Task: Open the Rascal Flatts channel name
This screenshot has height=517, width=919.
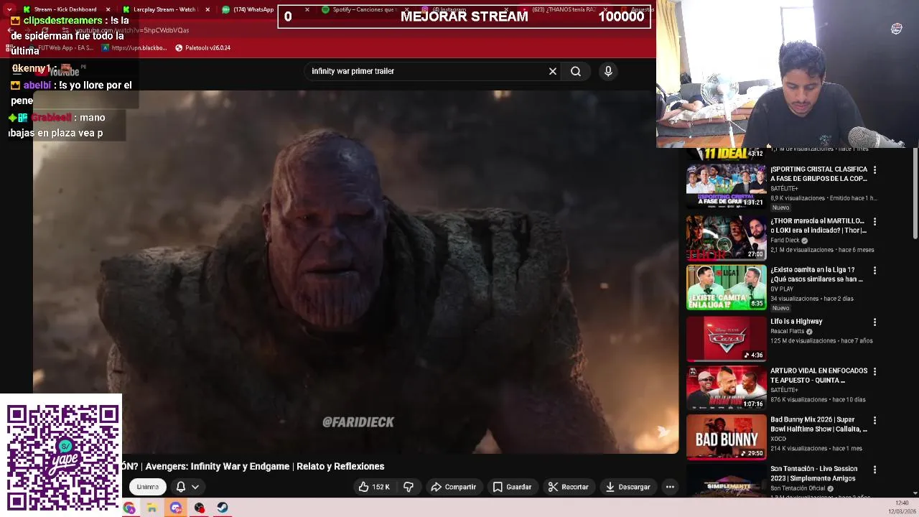Action: (787, 331)
